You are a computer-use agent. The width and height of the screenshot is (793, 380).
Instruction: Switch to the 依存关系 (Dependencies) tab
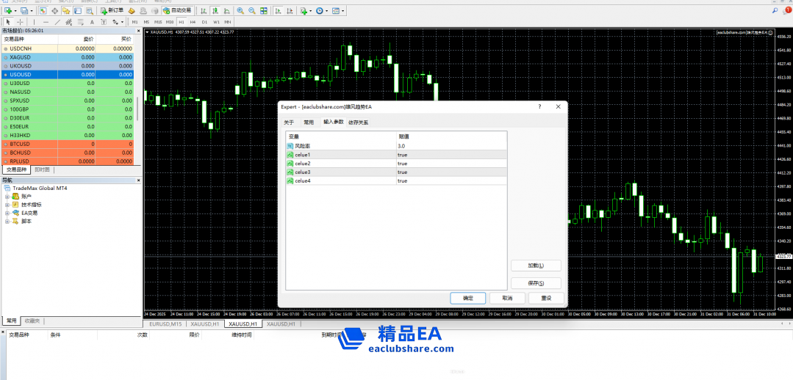click(358, 123)
